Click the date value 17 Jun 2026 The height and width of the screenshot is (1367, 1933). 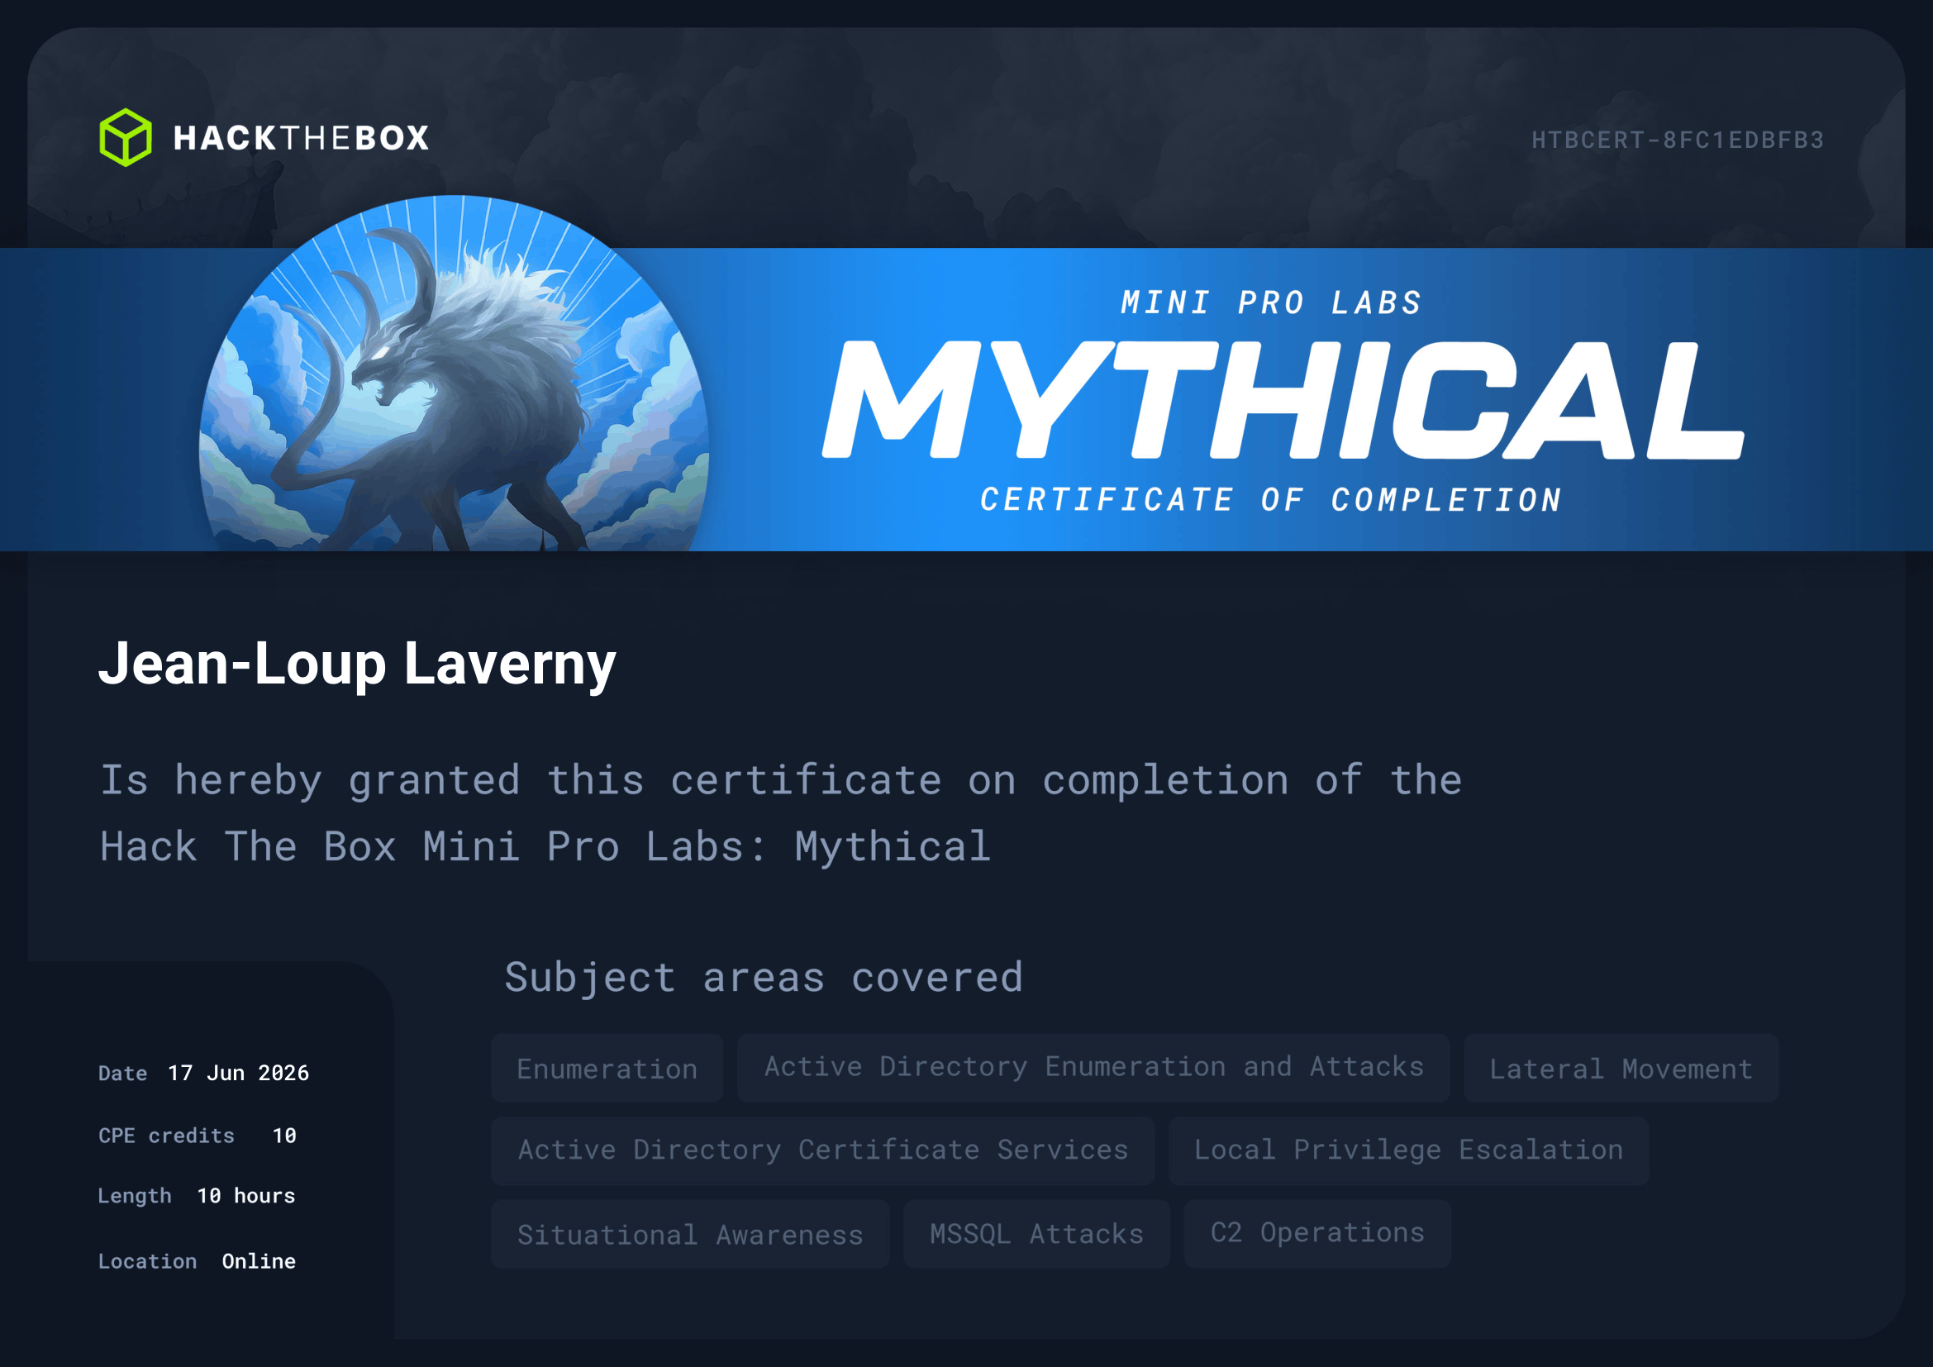click(x=238, y=1074)
